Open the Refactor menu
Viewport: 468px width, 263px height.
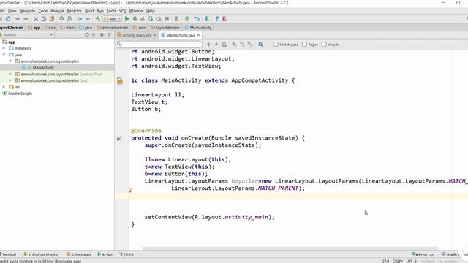coord(74,11)
